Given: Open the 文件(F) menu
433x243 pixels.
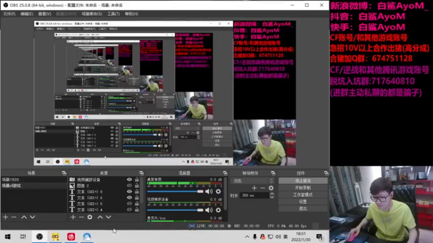Looking at the screenshot, I should pyautogui.click(x=9, y=14).
